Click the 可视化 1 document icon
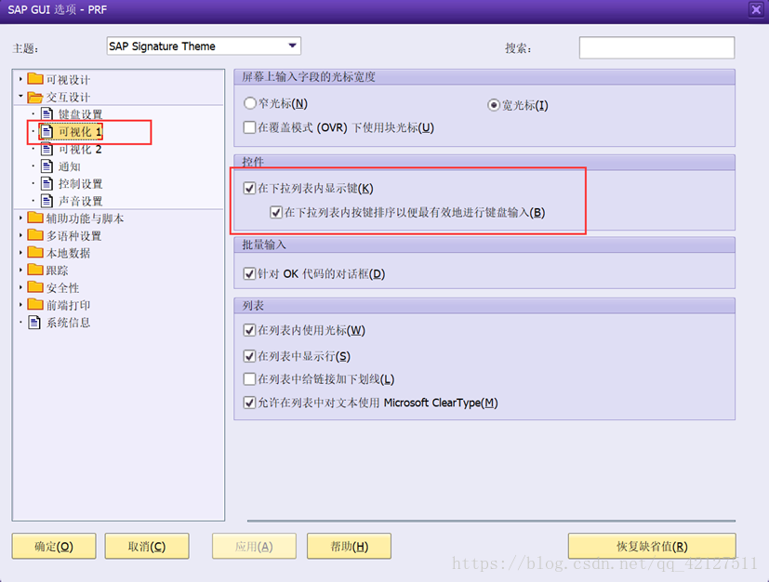The width and height of the screenshot is (769, 582). pyautogui.click(x=47, y=131)
